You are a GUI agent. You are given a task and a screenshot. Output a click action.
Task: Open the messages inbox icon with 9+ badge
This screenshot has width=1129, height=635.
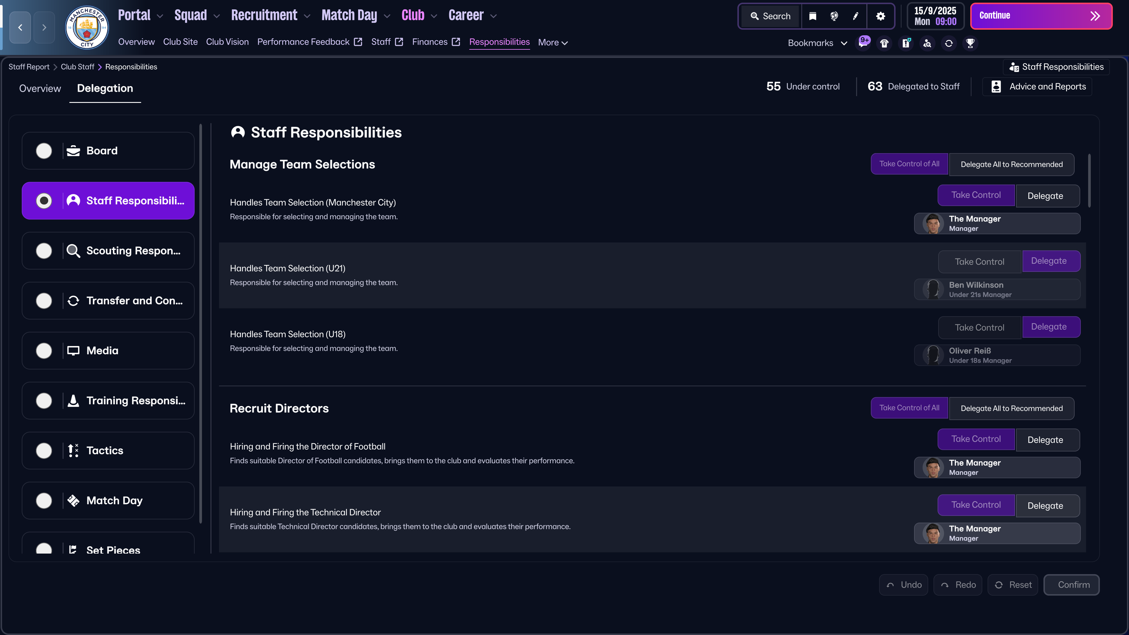863,43
